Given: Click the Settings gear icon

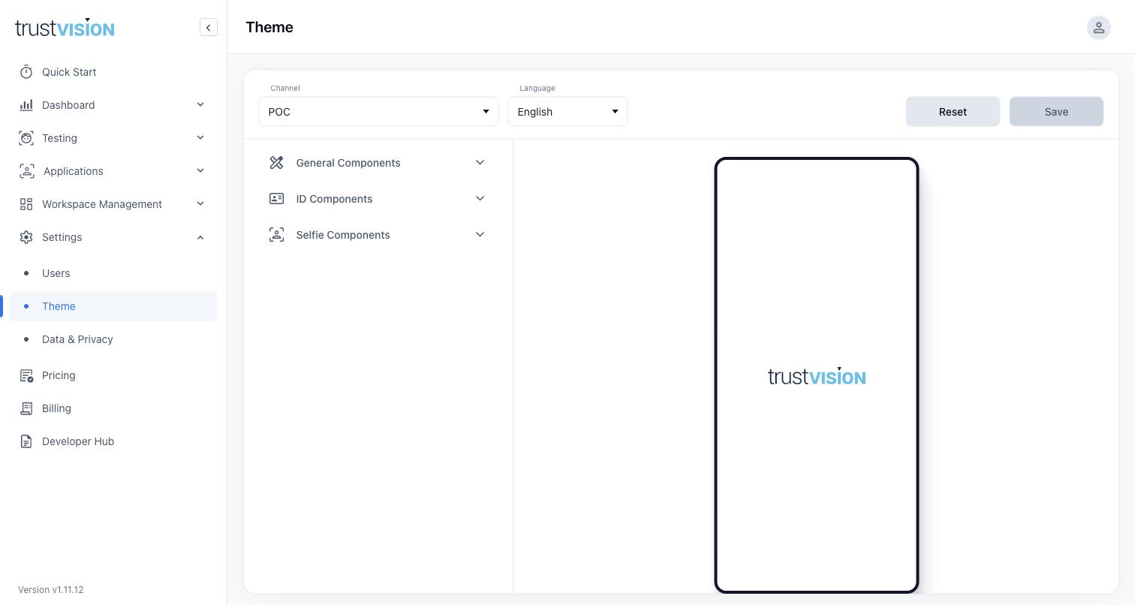Looking at the screenshot, I should tap(26, 237).
